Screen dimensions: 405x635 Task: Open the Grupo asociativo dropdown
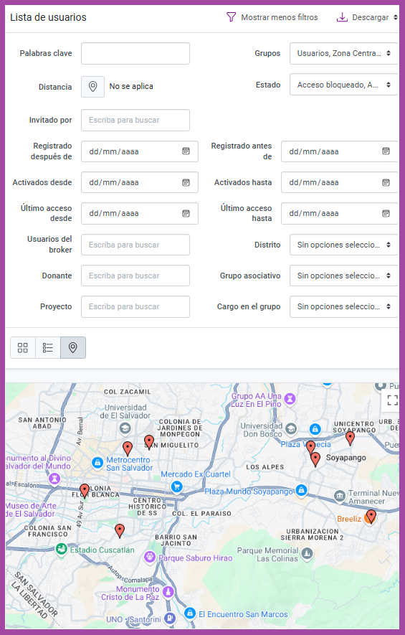tap(343, 276)
